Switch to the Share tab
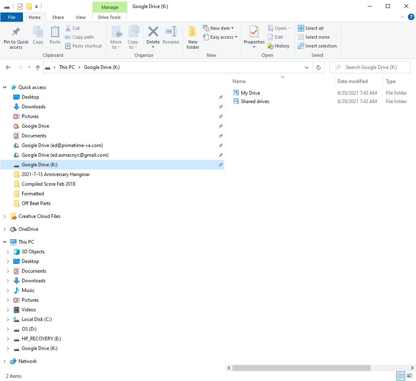Viewport: 416px width, 381px height. click(x=58, y=17)
